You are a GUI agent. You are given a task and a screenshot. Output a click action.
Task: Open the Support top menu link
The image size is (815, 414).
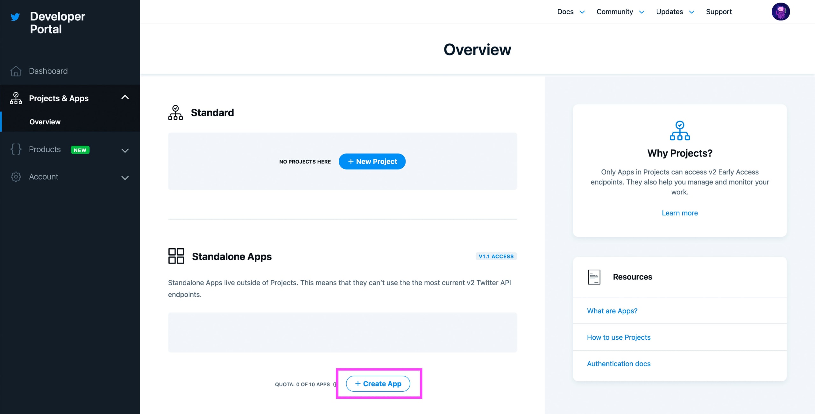click(x=719, y=12)
